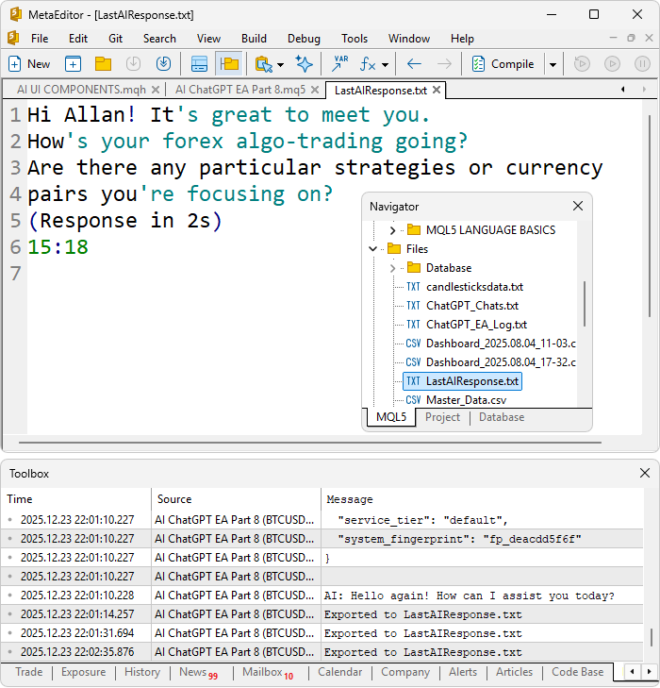
Task: Open the Trade tab in Toolbox
Action: (x=29, y=672)
